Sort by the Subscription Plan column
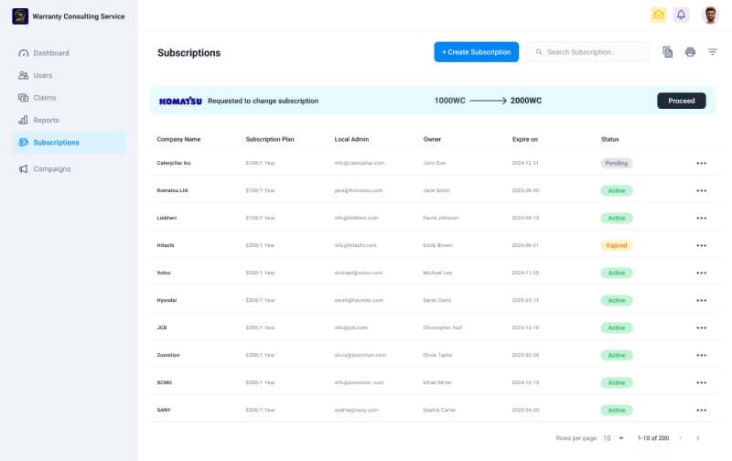The height and width of the screenshot is (461, 732). pyautogui.click(x=270, y=139)
